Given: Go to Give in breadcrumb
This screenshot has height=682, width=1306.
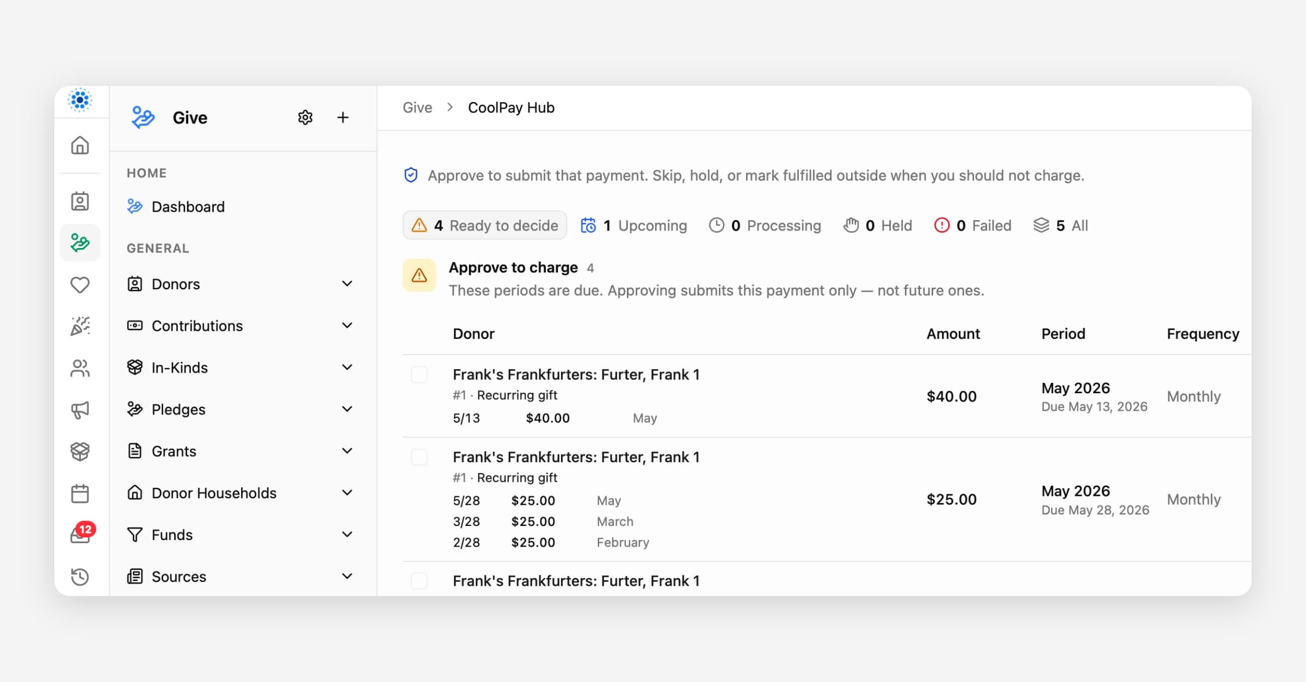Looking at the screenshot, I should (417, 108).
